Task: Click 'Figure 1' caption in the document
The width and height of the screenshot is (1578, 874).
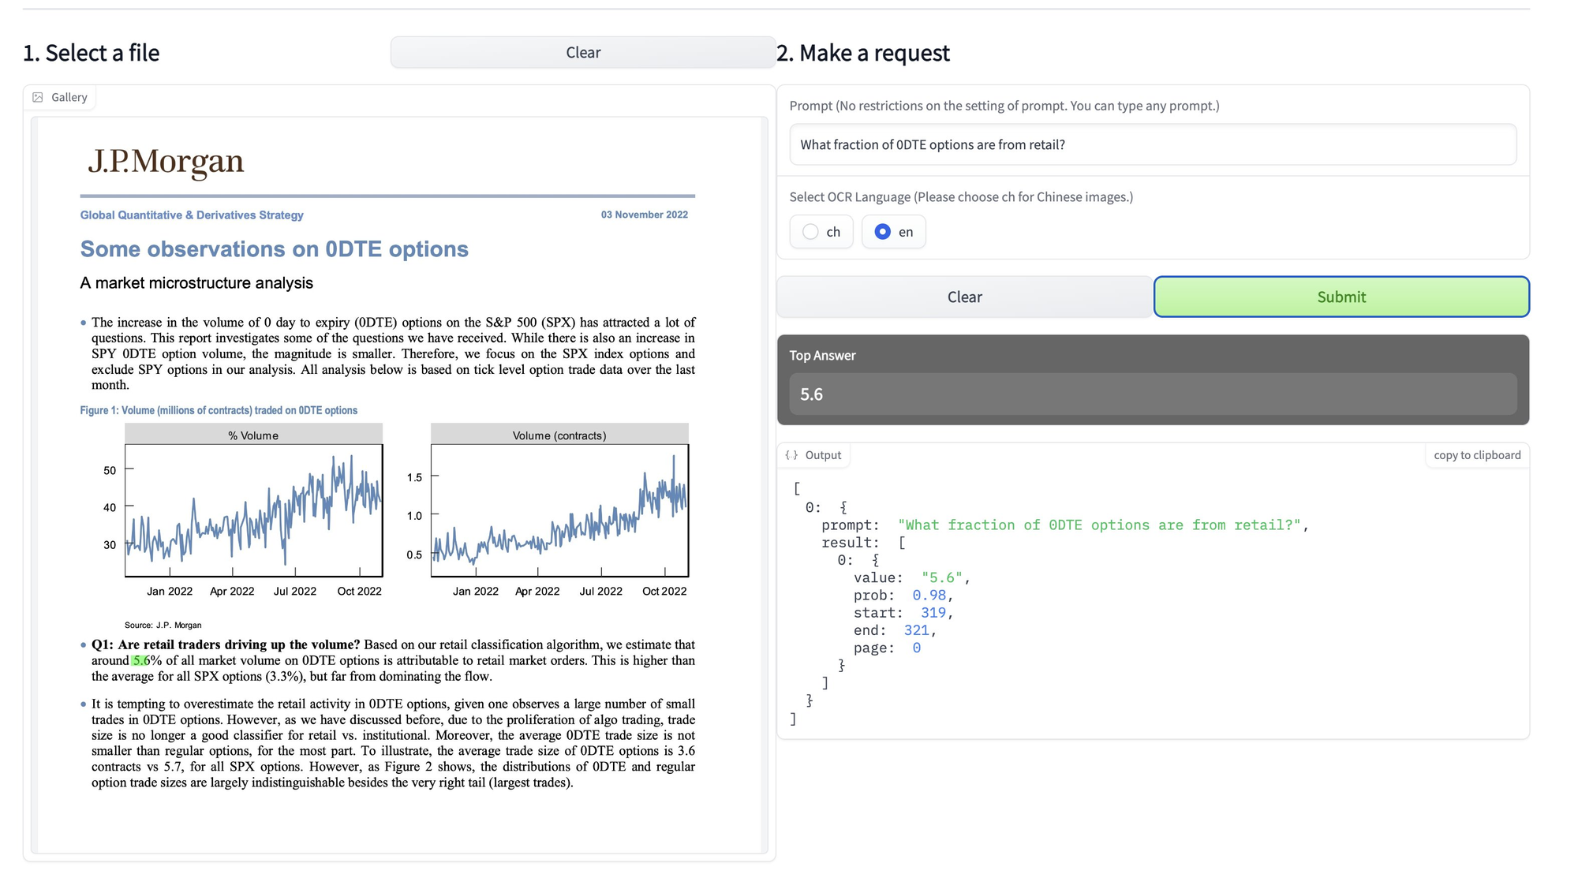Action: (x=219, y=410)
